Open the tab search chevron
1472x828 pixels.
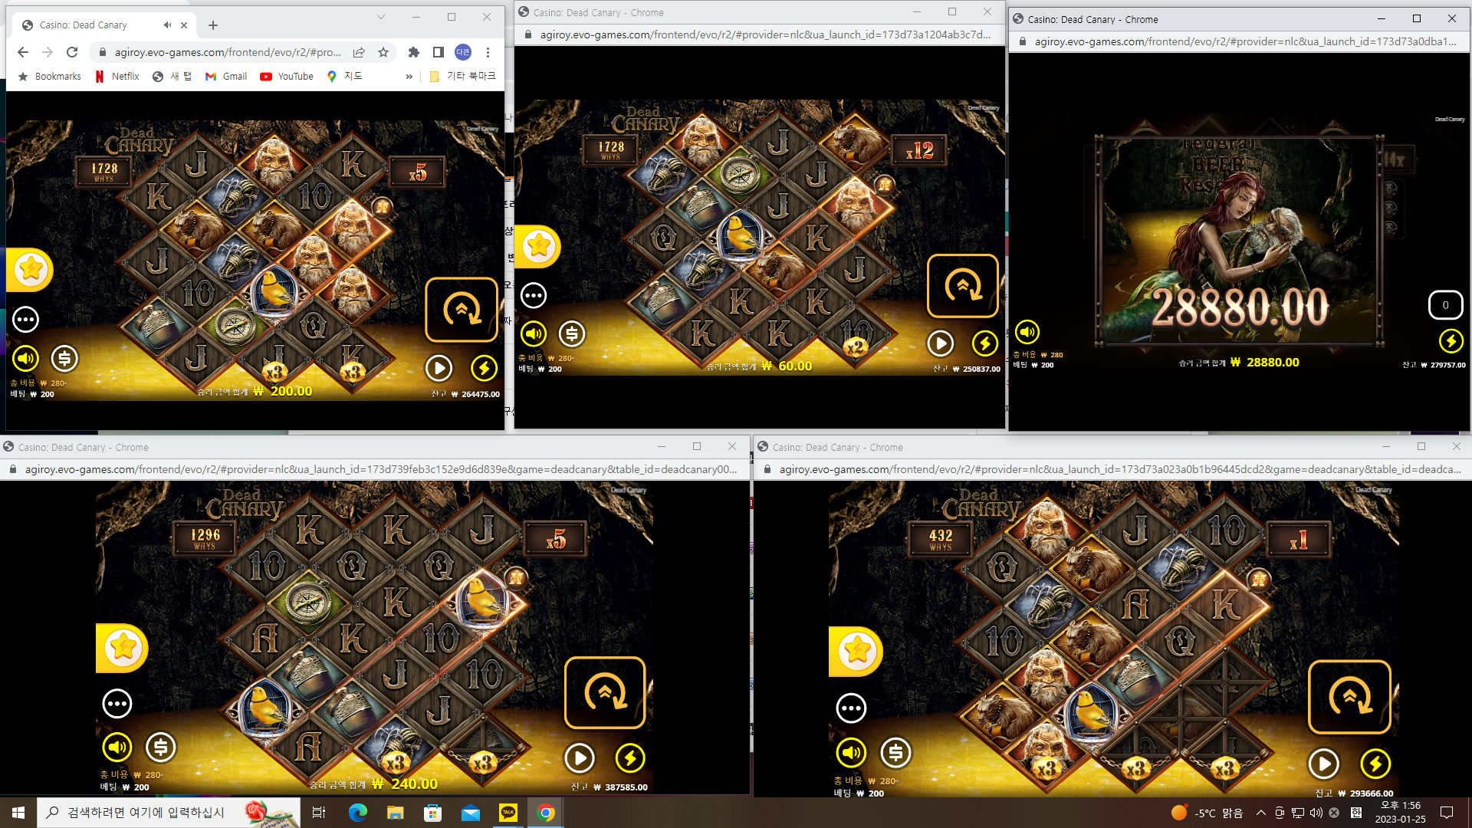tap(381, 17)
